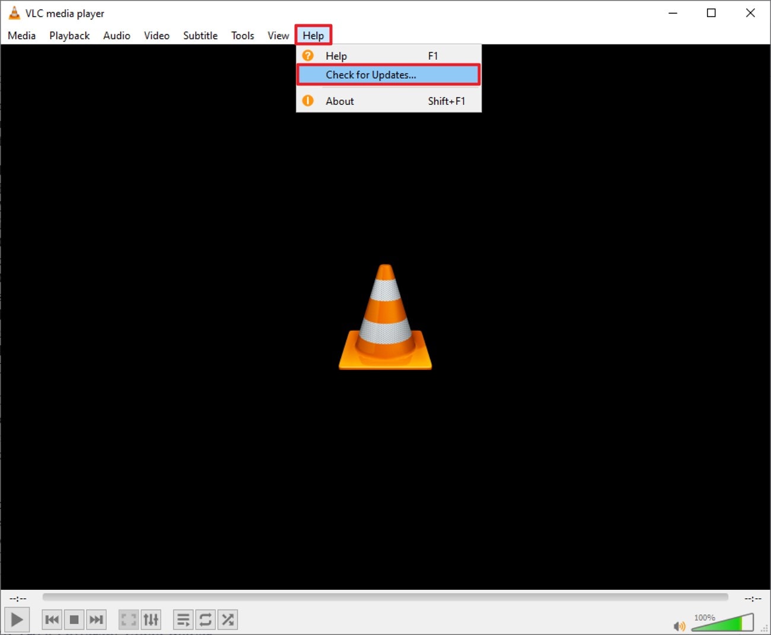Open the Playback menu
Viewport: 771px width, 635px height.
pyautogui.click(x=69, y=36)
